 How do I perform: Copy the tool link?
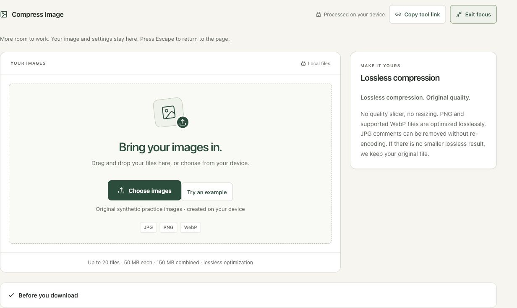[417, 14]
